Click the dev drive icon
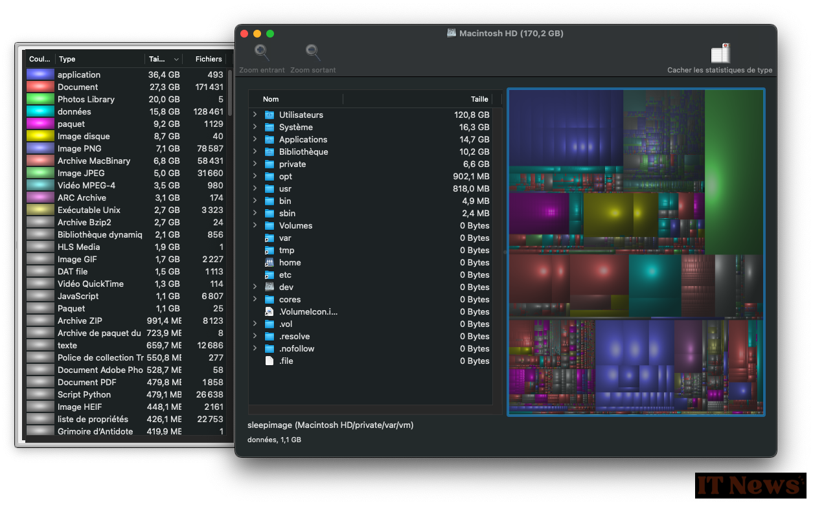Viewport: 813px width, 505px height. click(269, 287)
